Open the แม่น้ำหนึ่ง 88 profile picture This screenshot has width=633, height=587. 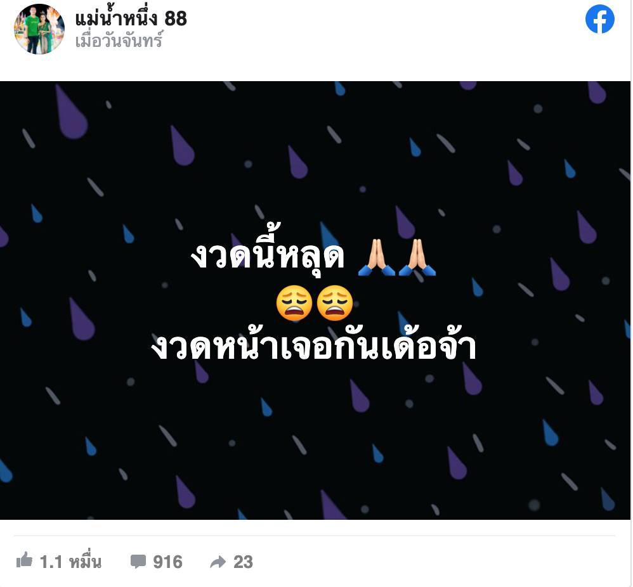[39, 29]
